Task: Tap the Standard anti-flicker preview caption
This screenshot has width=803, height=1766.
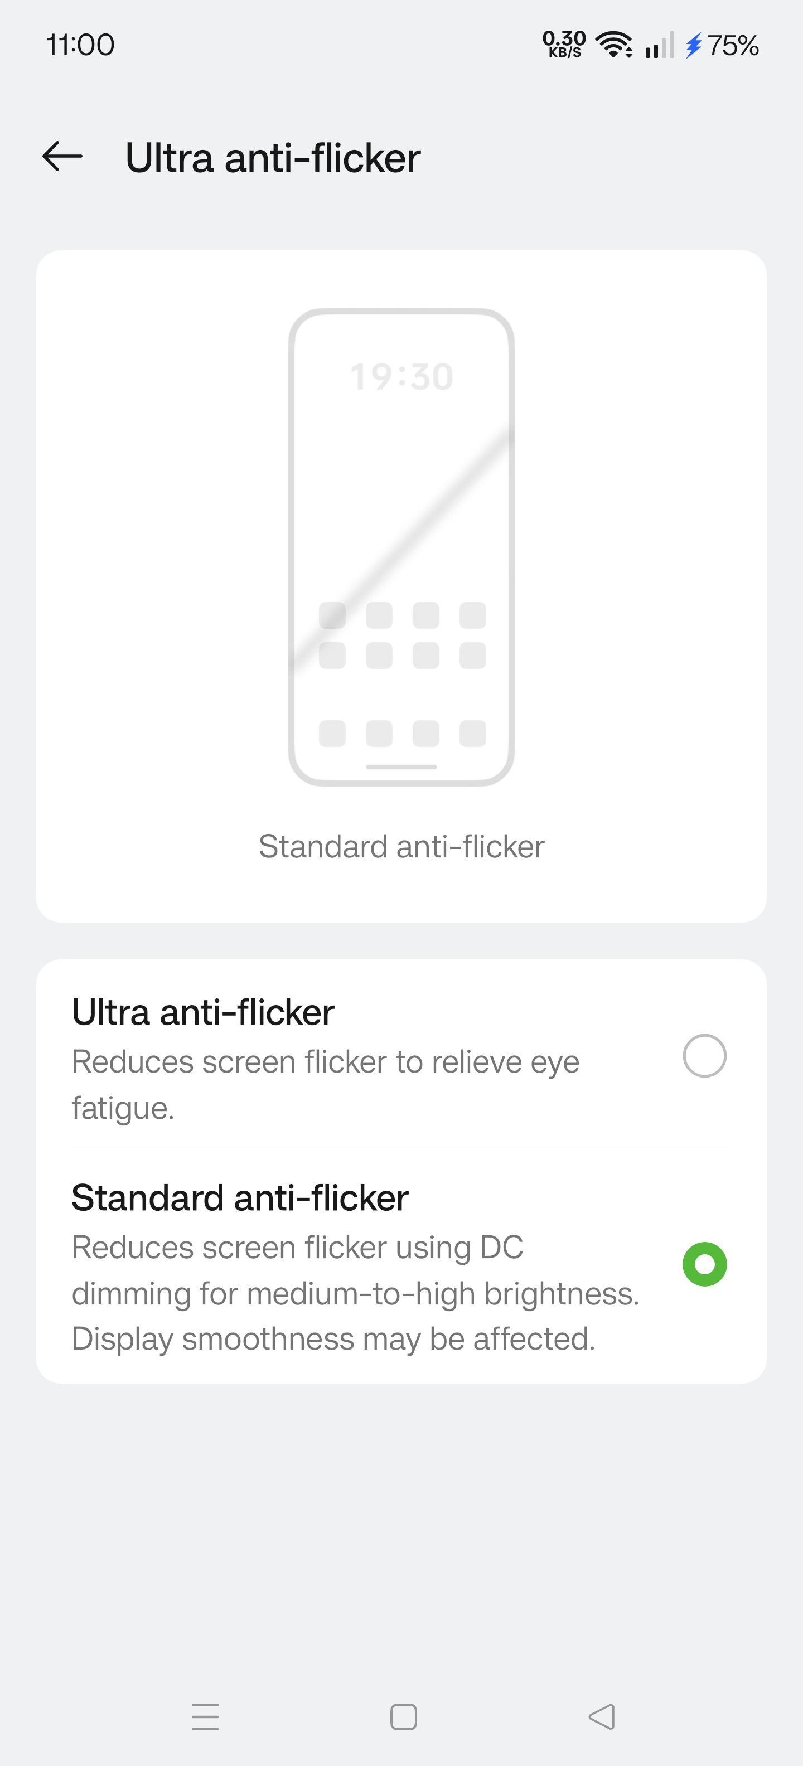Action: (x=401, y=847)
